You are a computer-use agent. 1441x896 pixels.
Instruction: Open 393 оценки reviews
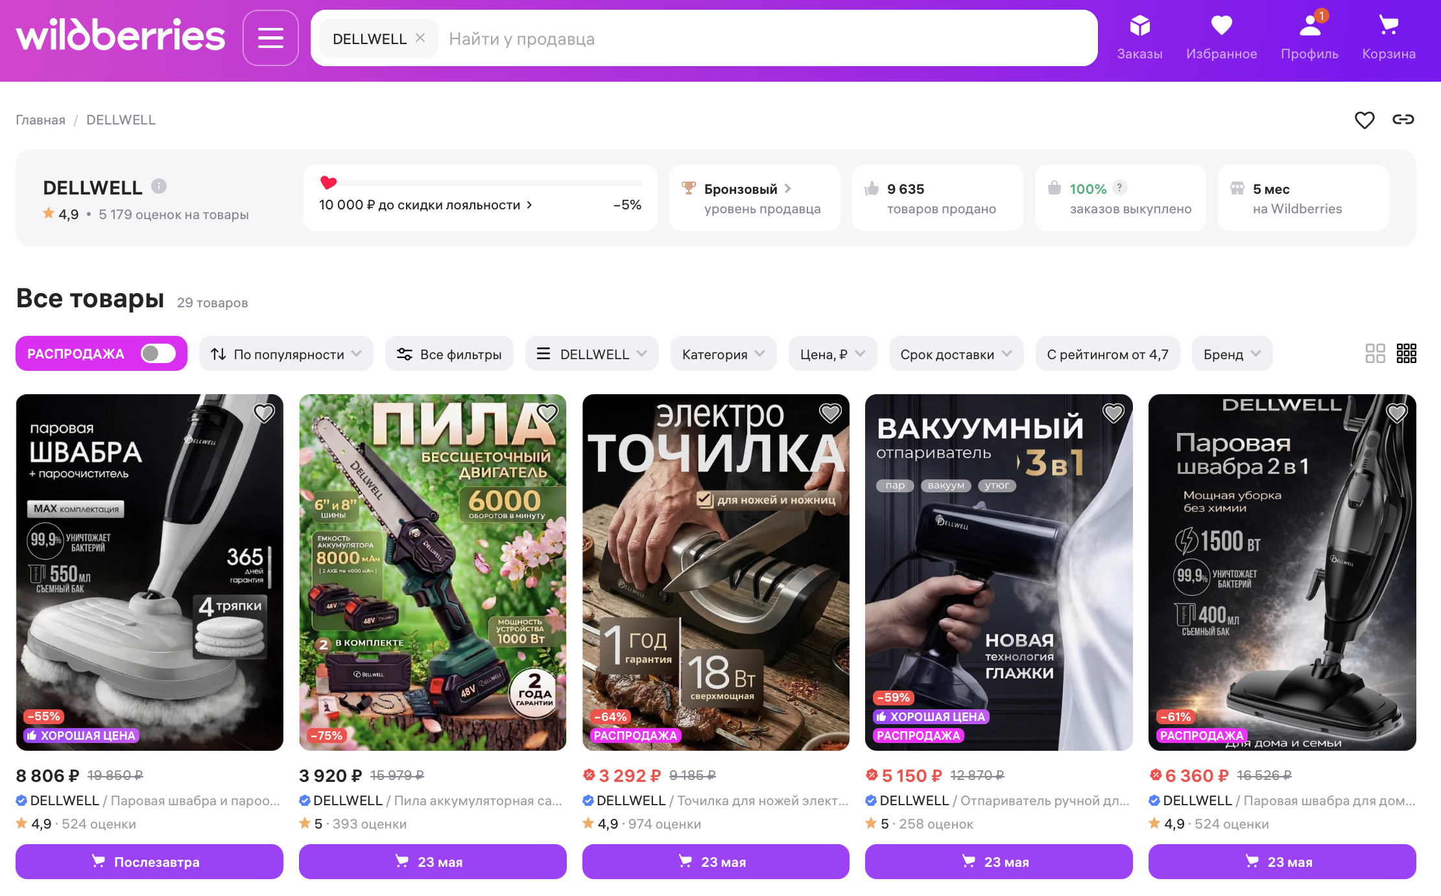(x=369, y=824)
